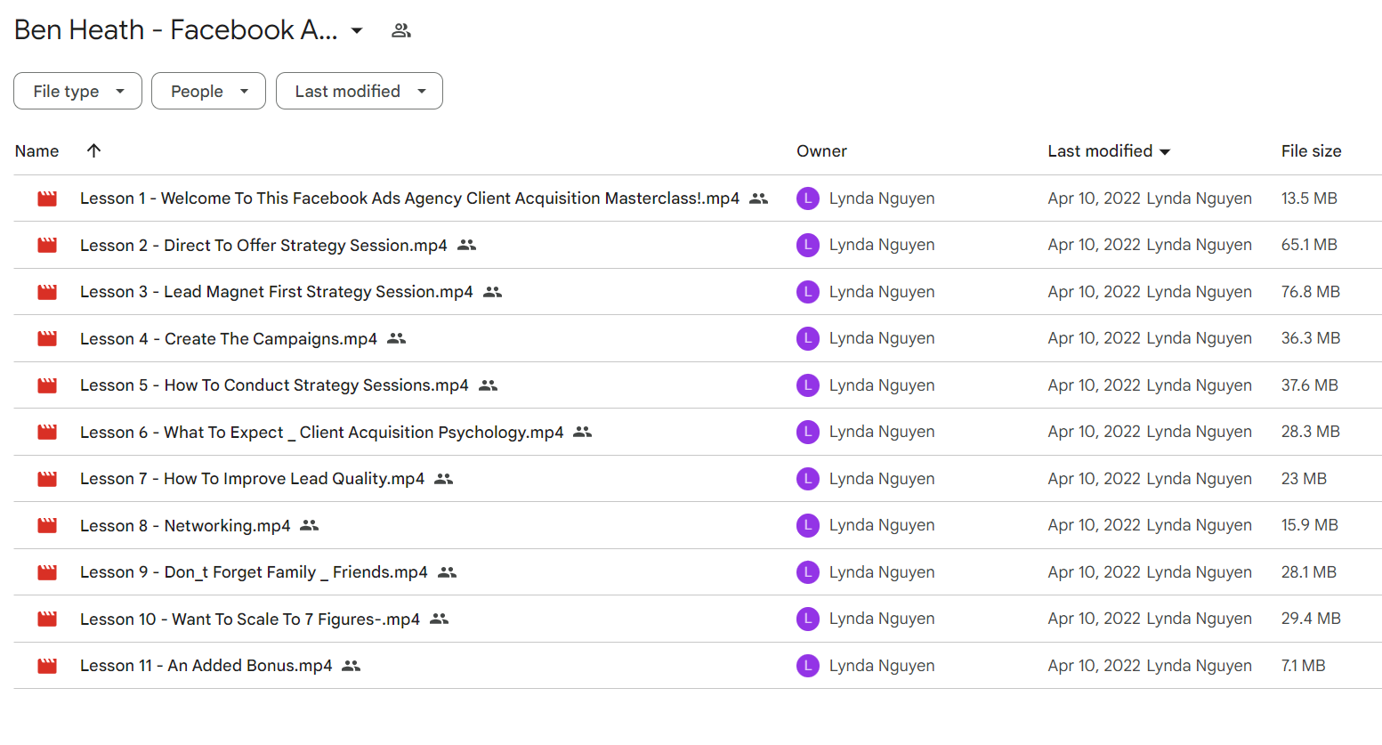
Task: Click shared icon next to Lesson 9 file
Action: [x=447, y=572]
